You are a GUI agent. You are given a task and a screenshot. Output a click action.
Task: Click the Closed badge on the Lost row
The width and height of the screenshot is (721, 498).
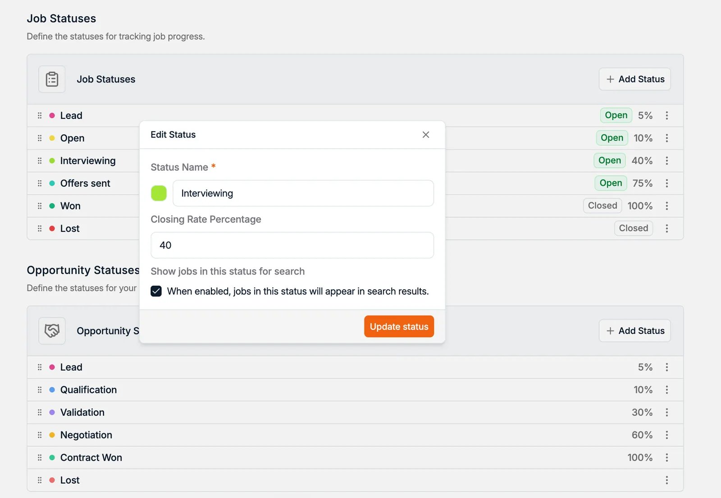click(x=634, y=228)
